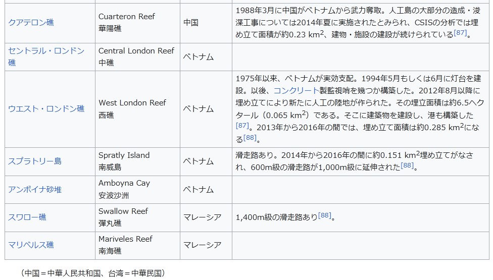Open the セントラル・ロンドン礁 link

click(45, 51)
